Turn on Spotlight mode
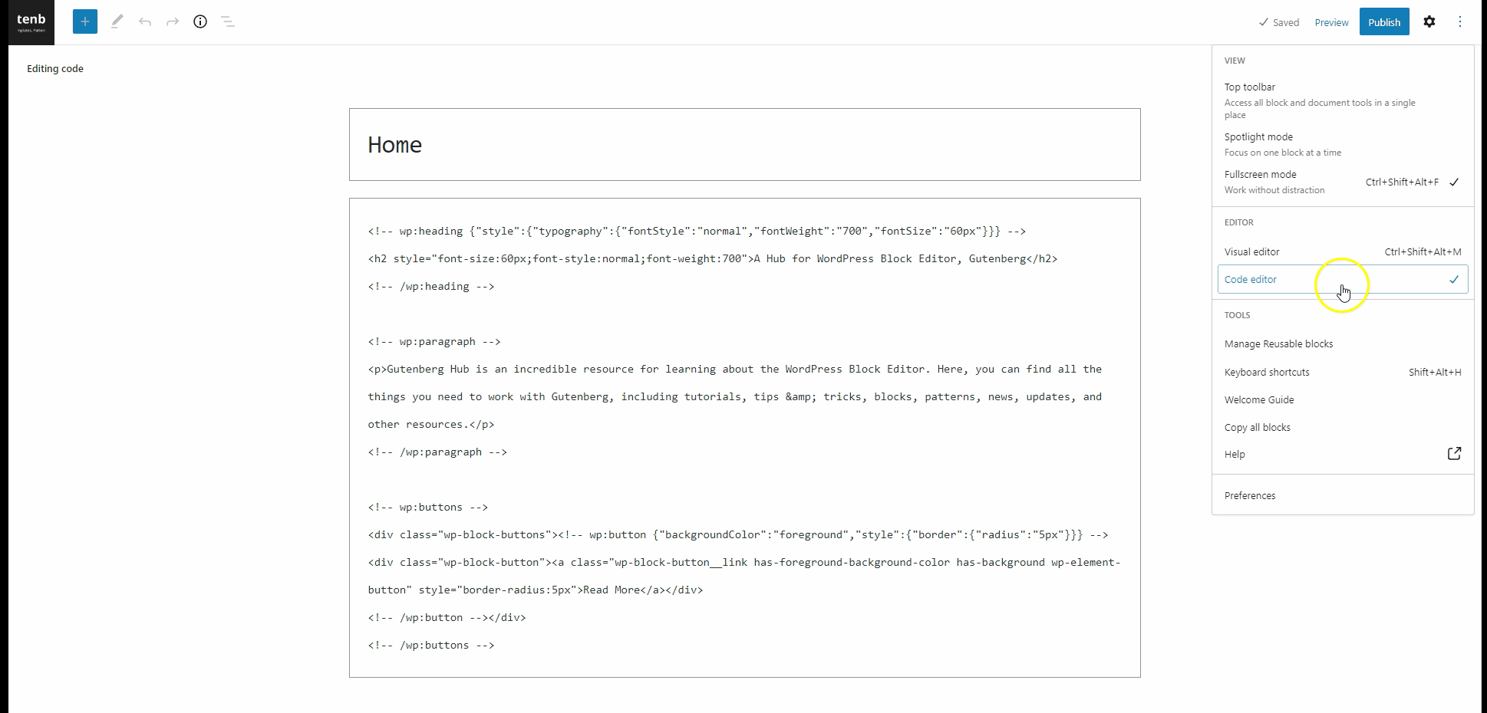 click(x=1258, y=136)
